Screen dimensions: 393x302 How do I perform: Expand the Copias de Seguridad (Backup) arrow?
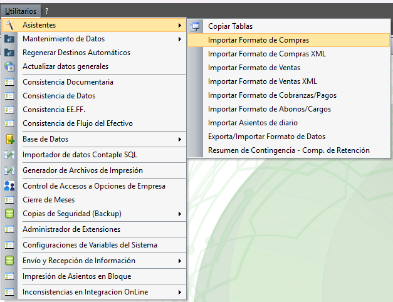click(x=180, y=214)
